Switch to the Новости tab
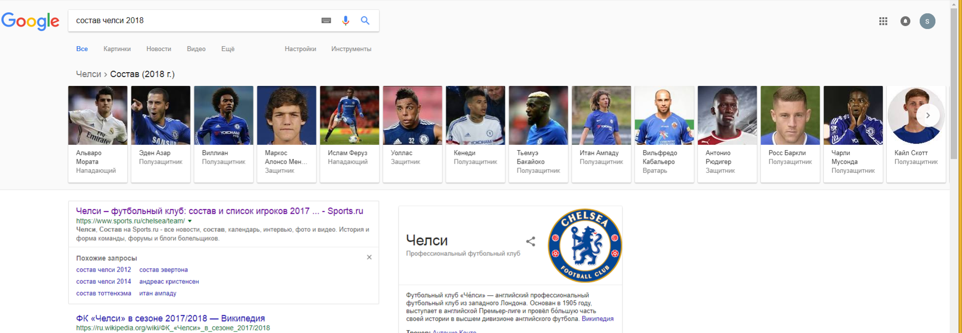The image size is (962, 333). pos(159,49)
